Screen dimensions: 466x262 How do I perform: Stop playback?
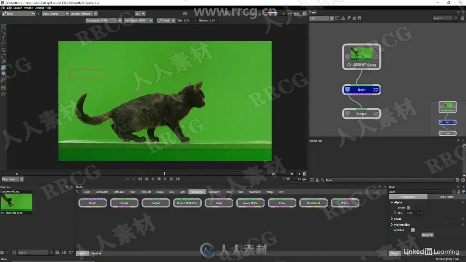click(x=159, y=179)
